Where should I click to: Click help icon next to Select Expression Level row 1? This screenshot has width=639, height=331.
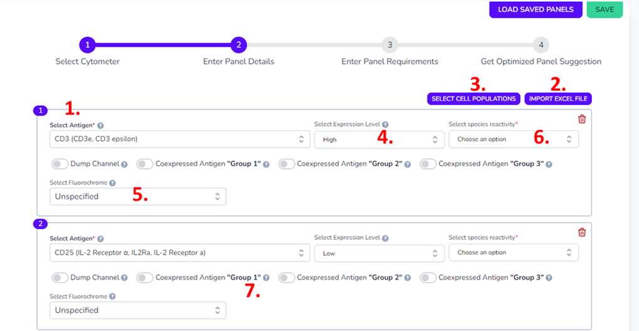[x=385, y=125]
